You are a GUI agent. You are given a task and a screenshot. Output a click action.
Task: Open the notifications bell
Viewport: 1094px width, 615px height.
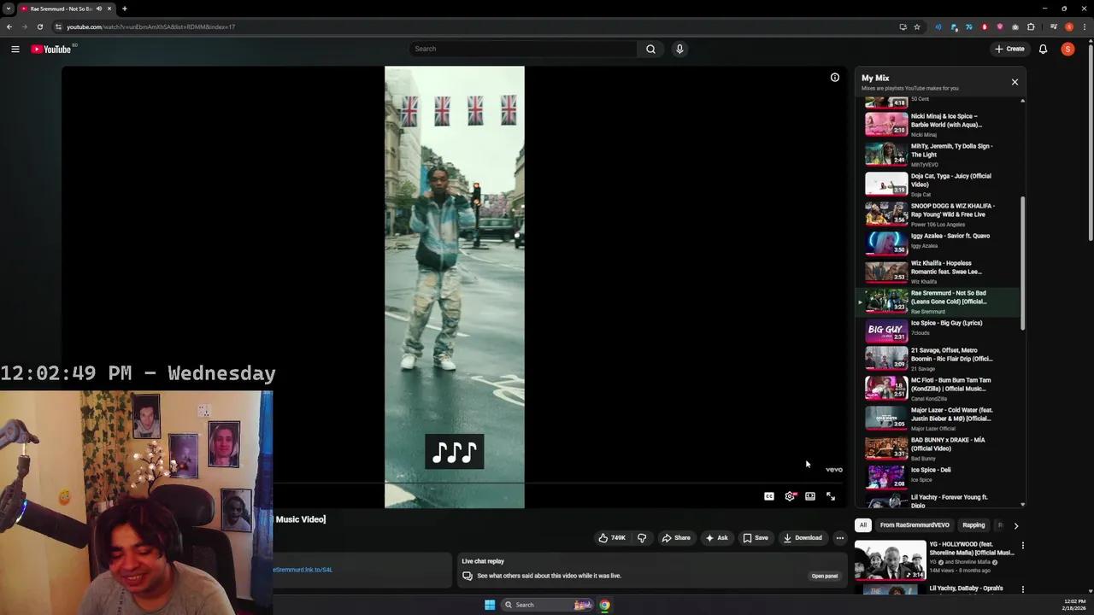(x=1043, y=49)
